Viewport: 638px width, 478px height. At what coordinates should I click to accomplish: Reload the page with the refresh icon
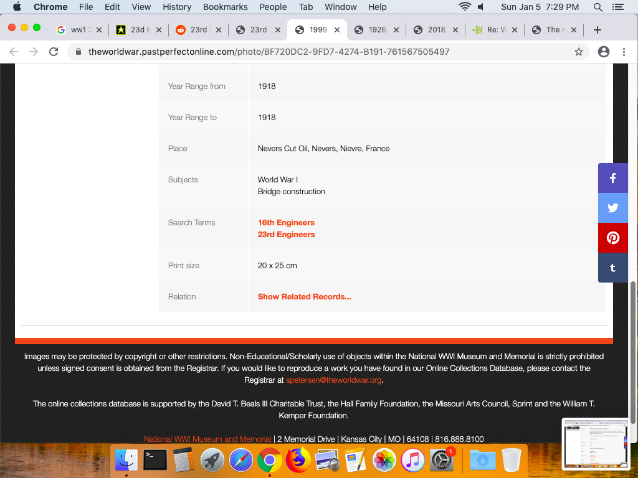pyautogui.click(x=54, y=52)
